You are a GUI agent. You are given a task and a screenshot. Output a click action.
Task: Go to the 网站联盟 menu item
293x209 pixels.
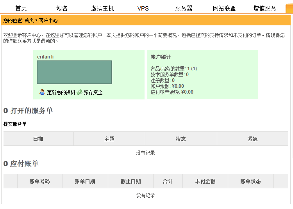[224, 8]
